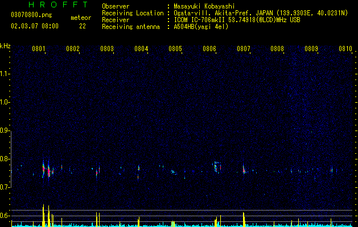Click the 1.0 kHz axis value
This screenshot has height=227, width=358.
5,102
